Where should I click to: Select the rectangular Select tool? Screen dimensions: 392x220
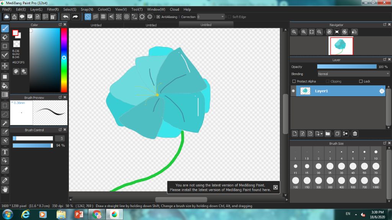point(5,105)
